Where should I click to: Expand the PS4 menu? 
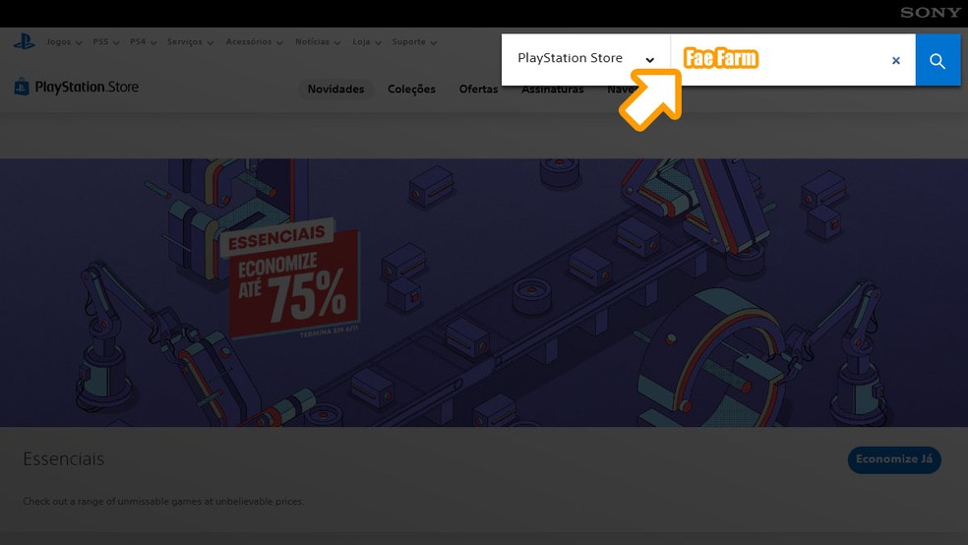[144, 42]
